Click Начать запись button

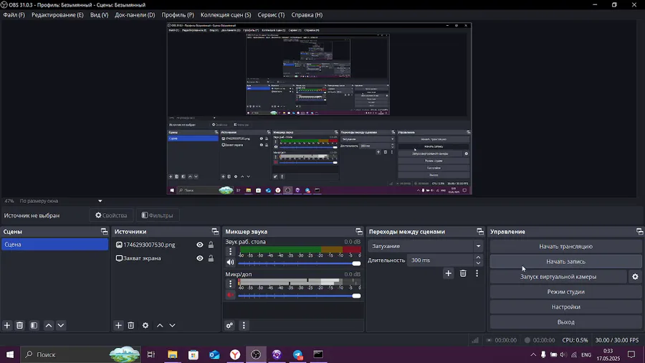pos(565,262)
